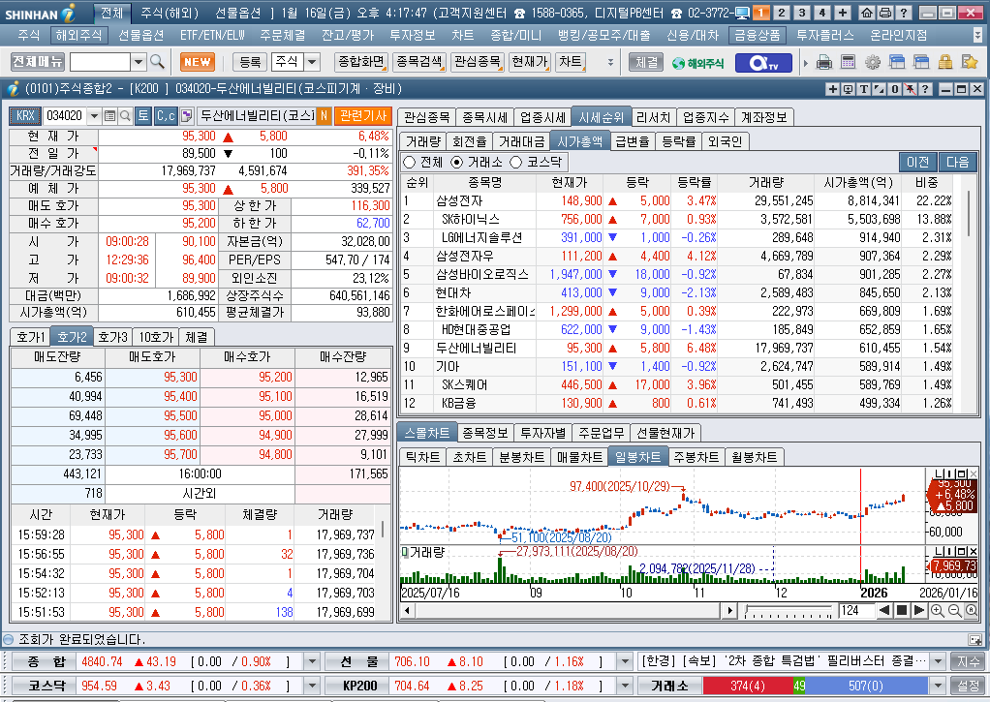Toggle the KRX market button
Screen dimensions: 990x702
click(25, 116)
